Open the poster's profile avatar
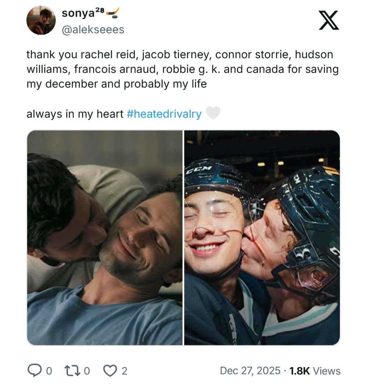This screenshot has width=367, height=389. pyautogui.click(x=41, y=20)
